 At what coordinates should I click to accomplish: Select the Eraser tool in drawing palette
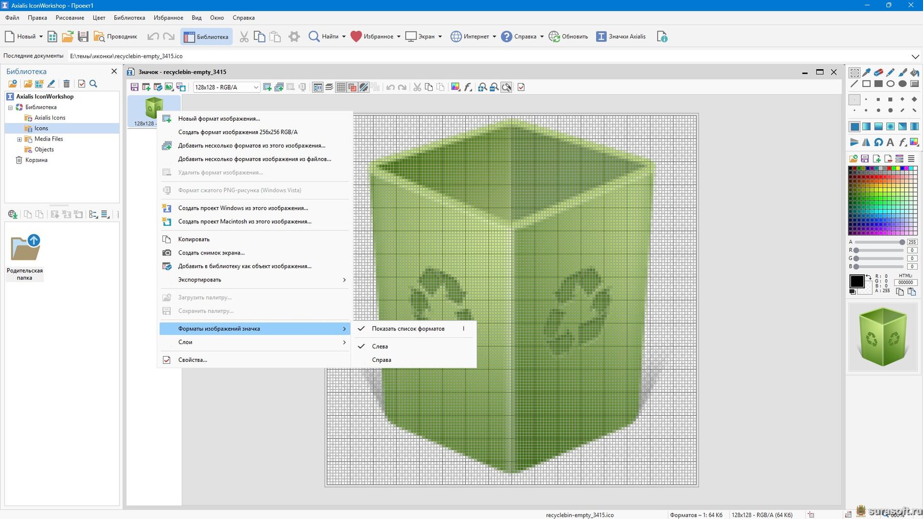878,72
